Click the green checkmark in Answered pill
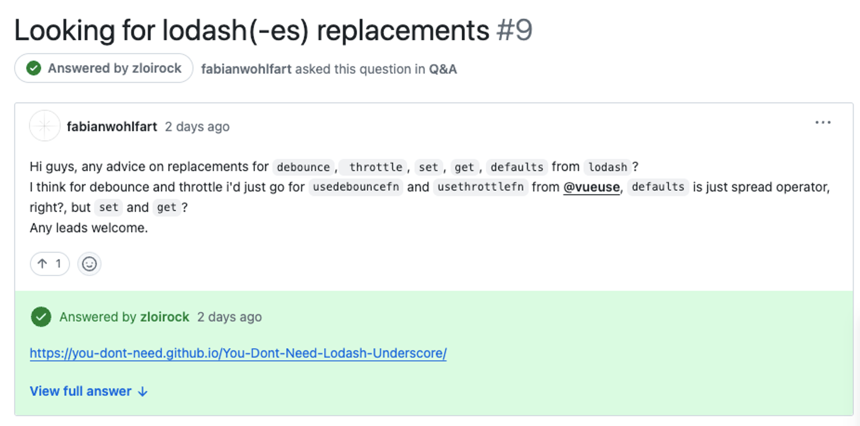The height and width of the screenshot is (426, 860). pos(34,68)
